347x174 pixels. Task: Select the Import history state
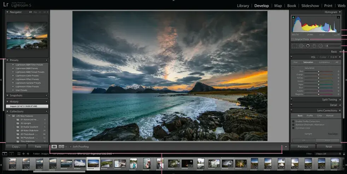tap(27, 106)
